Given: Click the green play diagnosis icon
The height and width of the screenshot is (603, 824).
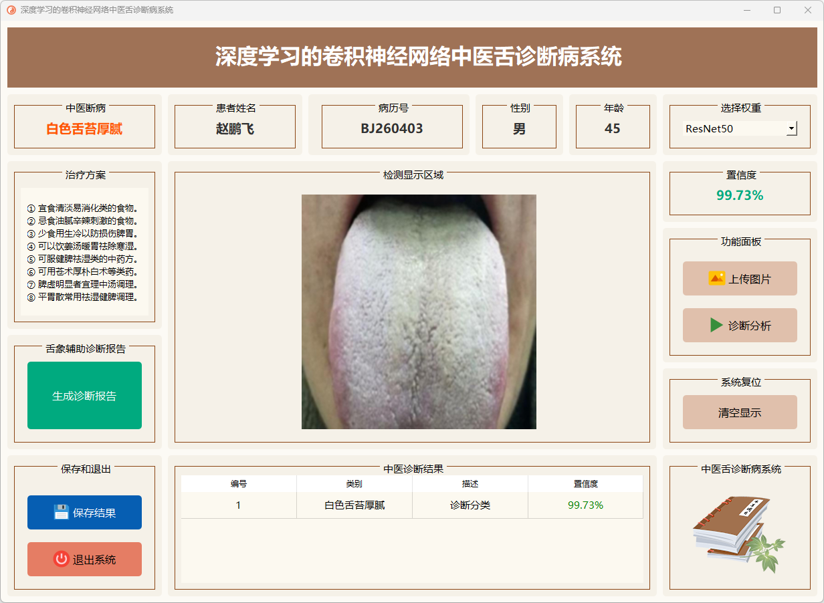Looking at the screenshot, I should click(x=716, y=326).
